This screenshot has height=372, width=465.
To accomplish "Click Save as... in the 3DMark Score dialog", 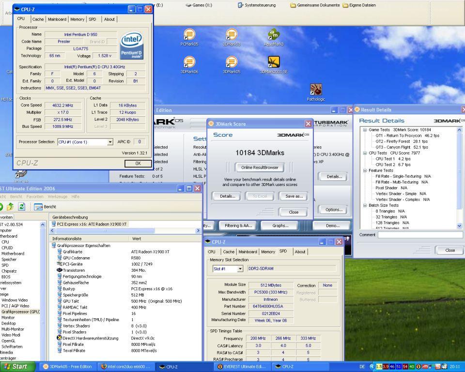I will tap(294, 196).
